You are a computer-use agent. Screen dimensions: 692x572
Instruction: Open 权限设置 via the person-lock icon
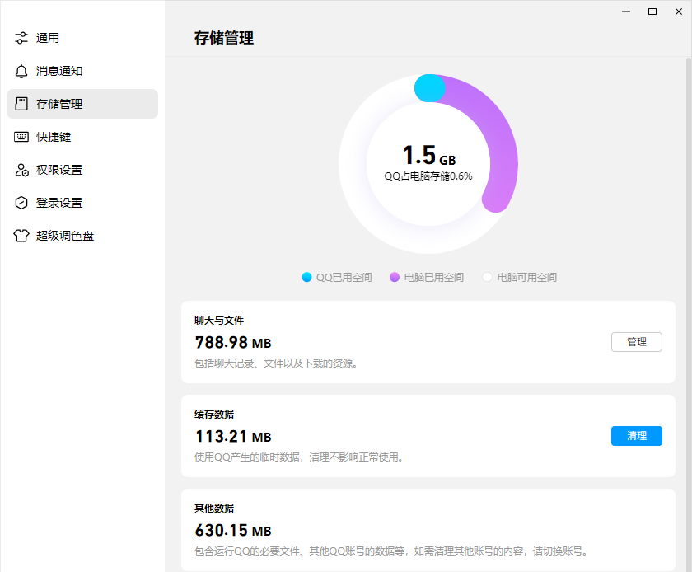coord(21,170)
